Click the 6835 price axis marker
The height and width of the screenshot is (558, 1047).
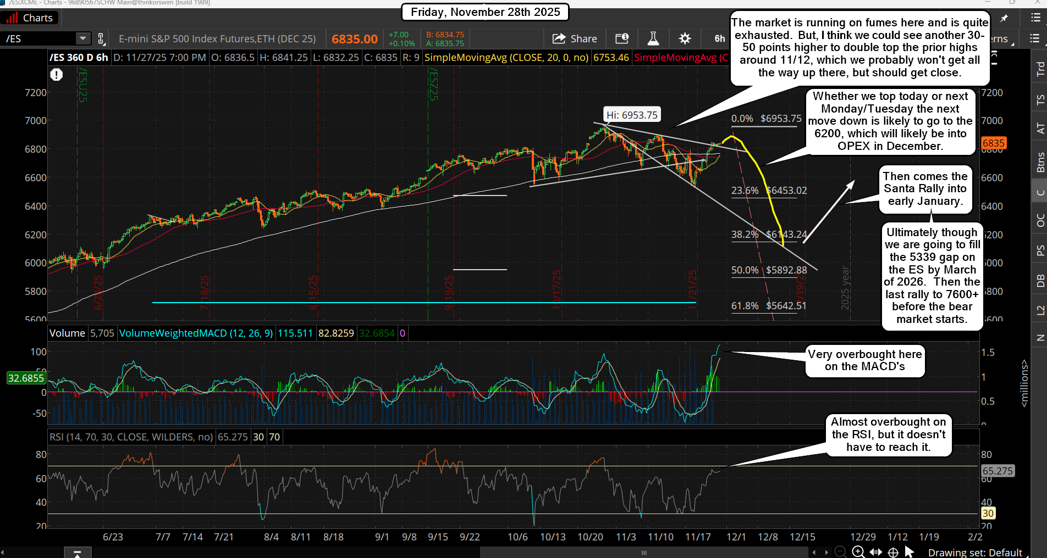pyautogui.click(x=993, y=143)
